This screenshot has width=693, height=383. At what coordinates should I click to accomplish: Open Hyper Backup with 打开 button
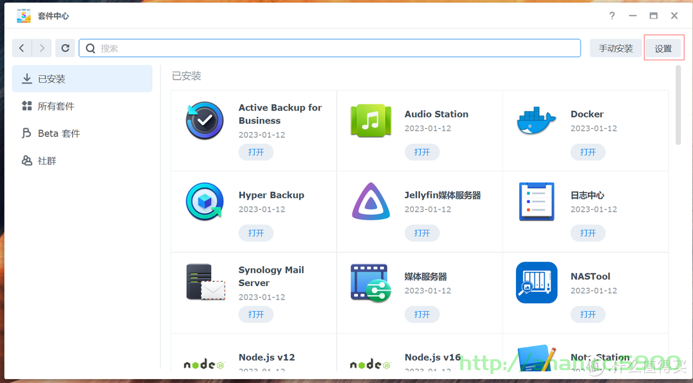pyautogui.click(x=256, y=233)
